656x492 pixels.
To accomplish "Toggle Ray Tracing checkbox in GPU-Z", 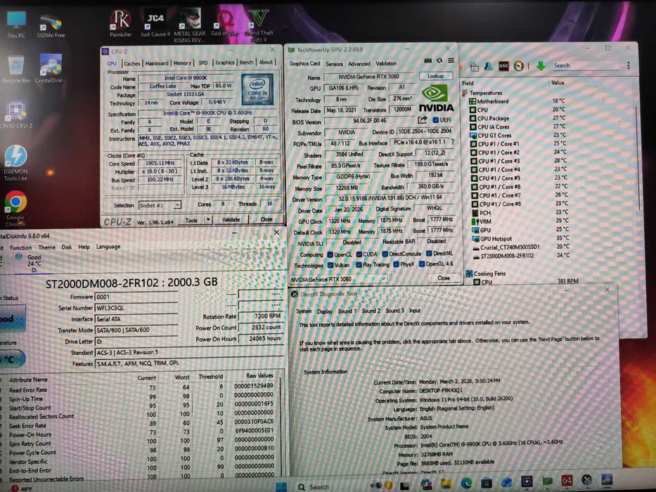I will [x=359, y=265].
